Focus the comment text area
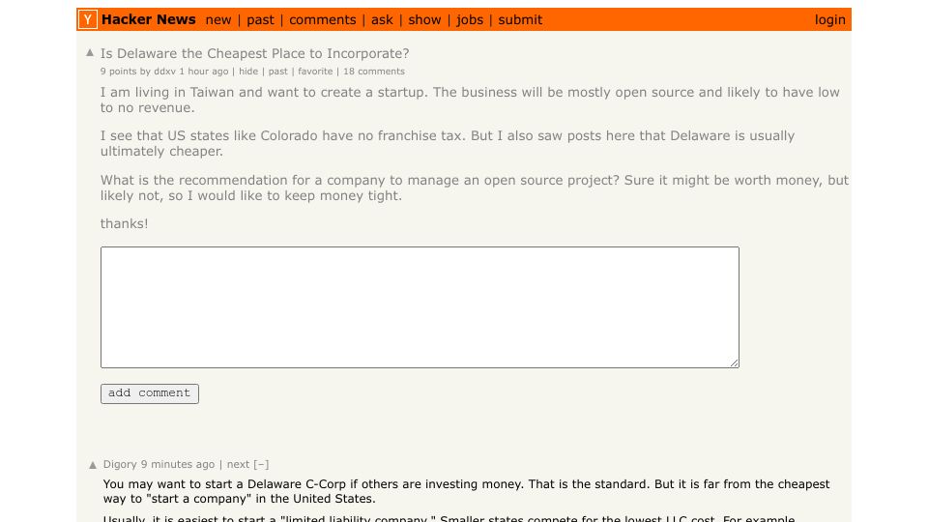Screen dimensions: 928x522 click(420, 307)
